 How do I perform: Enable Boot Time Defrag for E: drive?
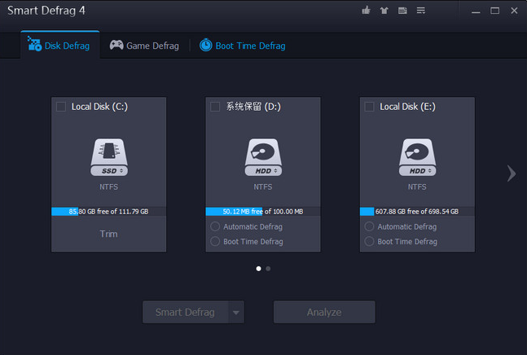tap(369, 242)
